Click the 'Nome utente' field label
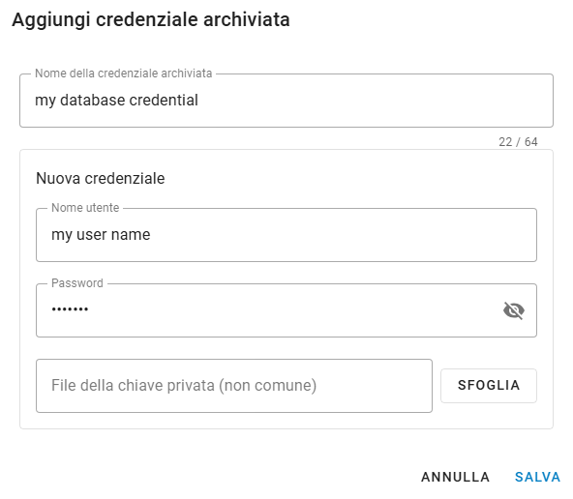Screen dimensions: 573x499 pyautogui.click(x=85, y=208)
